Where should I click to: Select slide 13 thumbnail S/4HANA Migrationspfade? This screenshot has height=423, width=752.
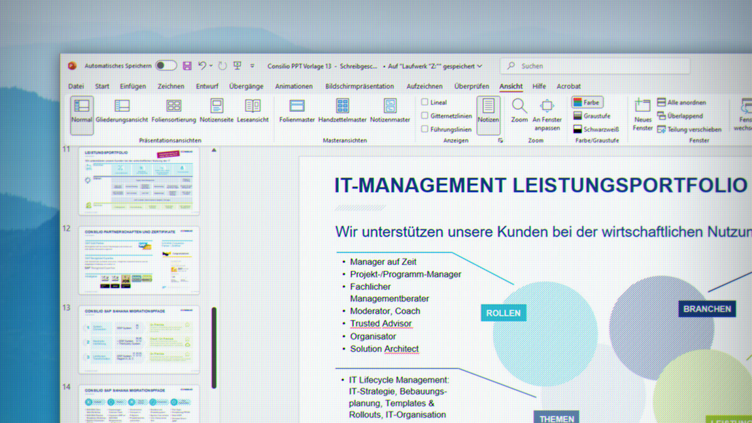(139, 340)
